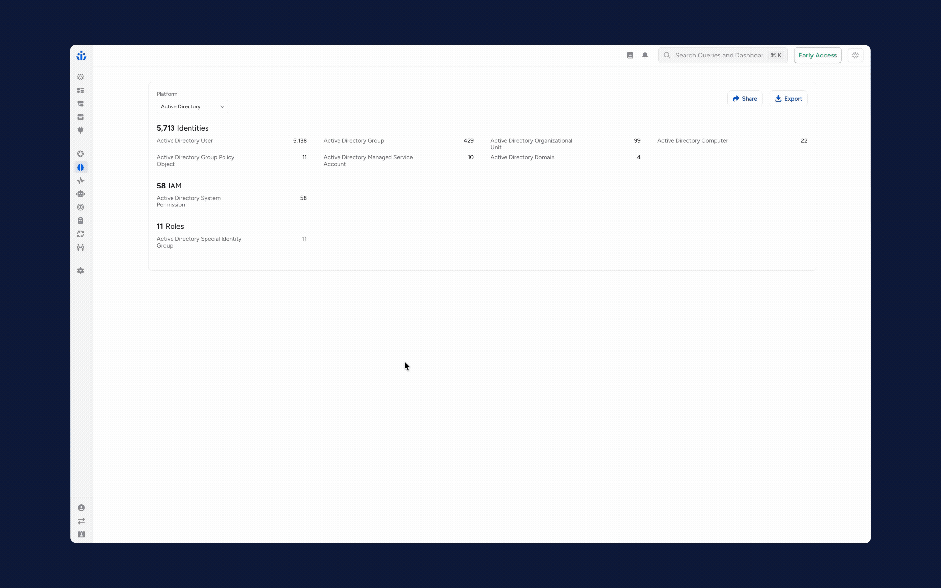Image resolution: width=941 pixels, height=588 pixels.
Task: Click the Share button
Action: pyautogui.click(x=744, y=99)
